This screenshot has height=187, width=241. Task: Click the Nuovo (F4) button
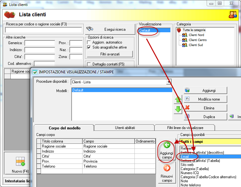click(18, 164)
